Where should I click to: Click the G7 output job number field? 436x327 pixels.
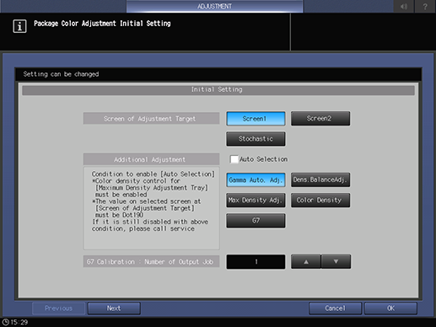(x=256, y=262)
